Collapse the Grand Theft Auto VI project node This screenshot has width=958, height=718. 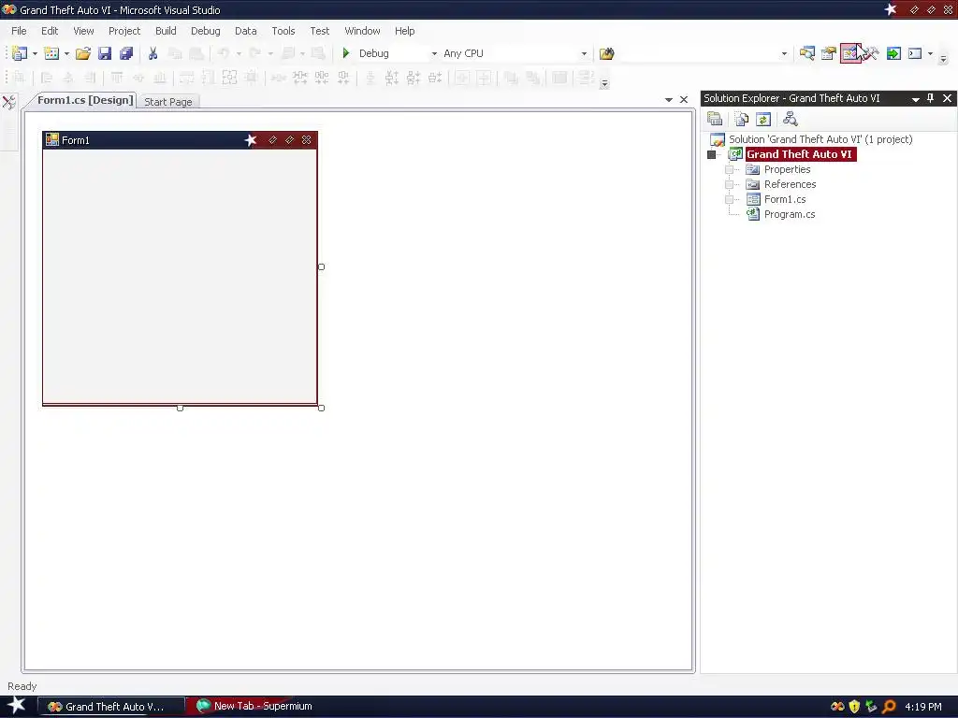(711, 154)
